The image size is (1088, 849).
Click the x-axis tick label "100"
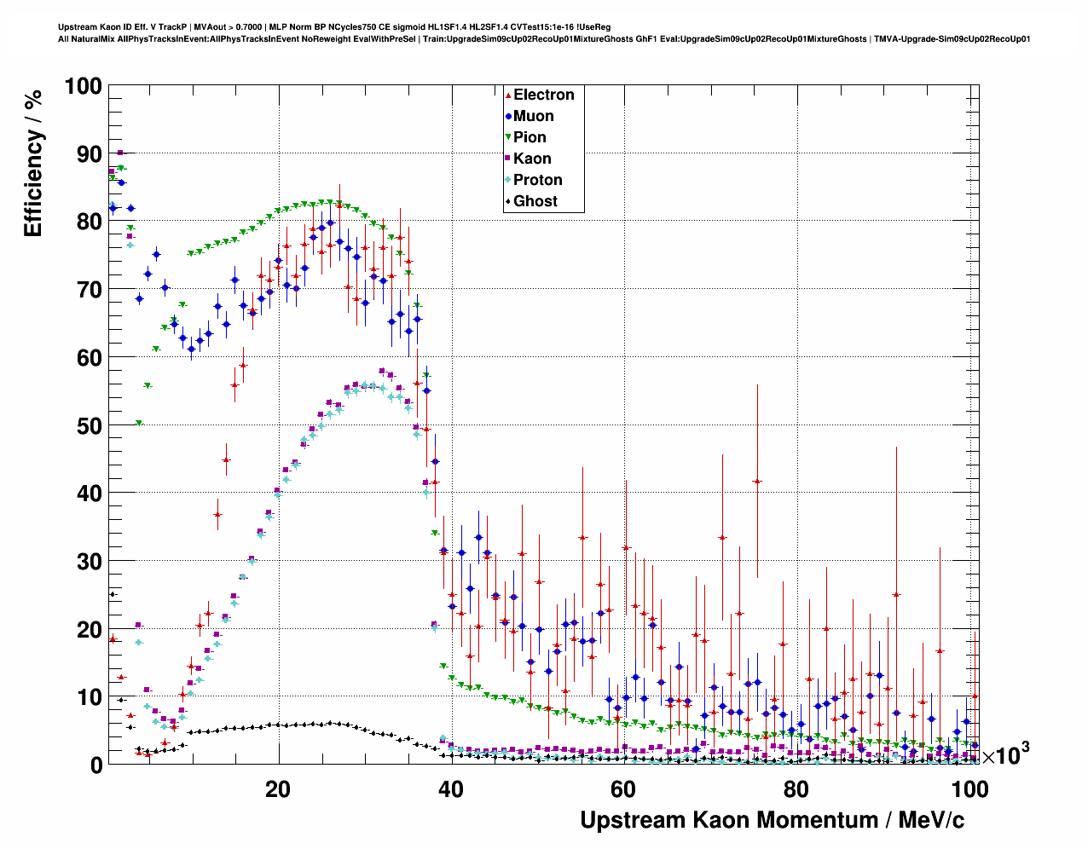pos(970,789)
